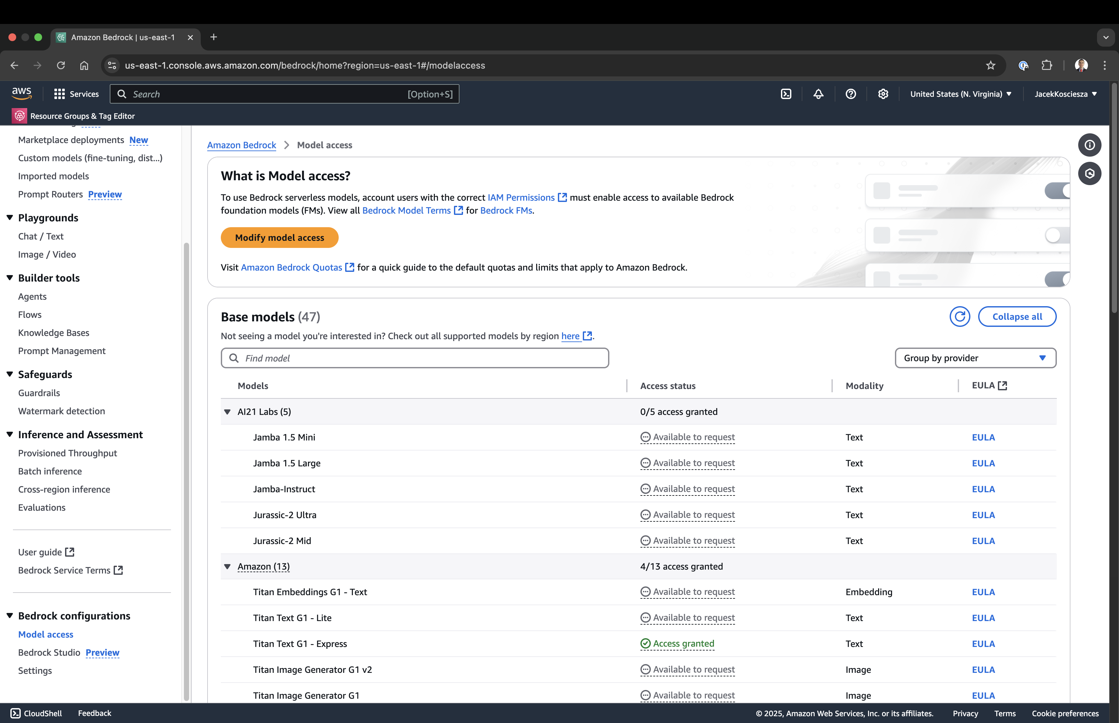Click in the Find model search field

(x=415, y=358)
